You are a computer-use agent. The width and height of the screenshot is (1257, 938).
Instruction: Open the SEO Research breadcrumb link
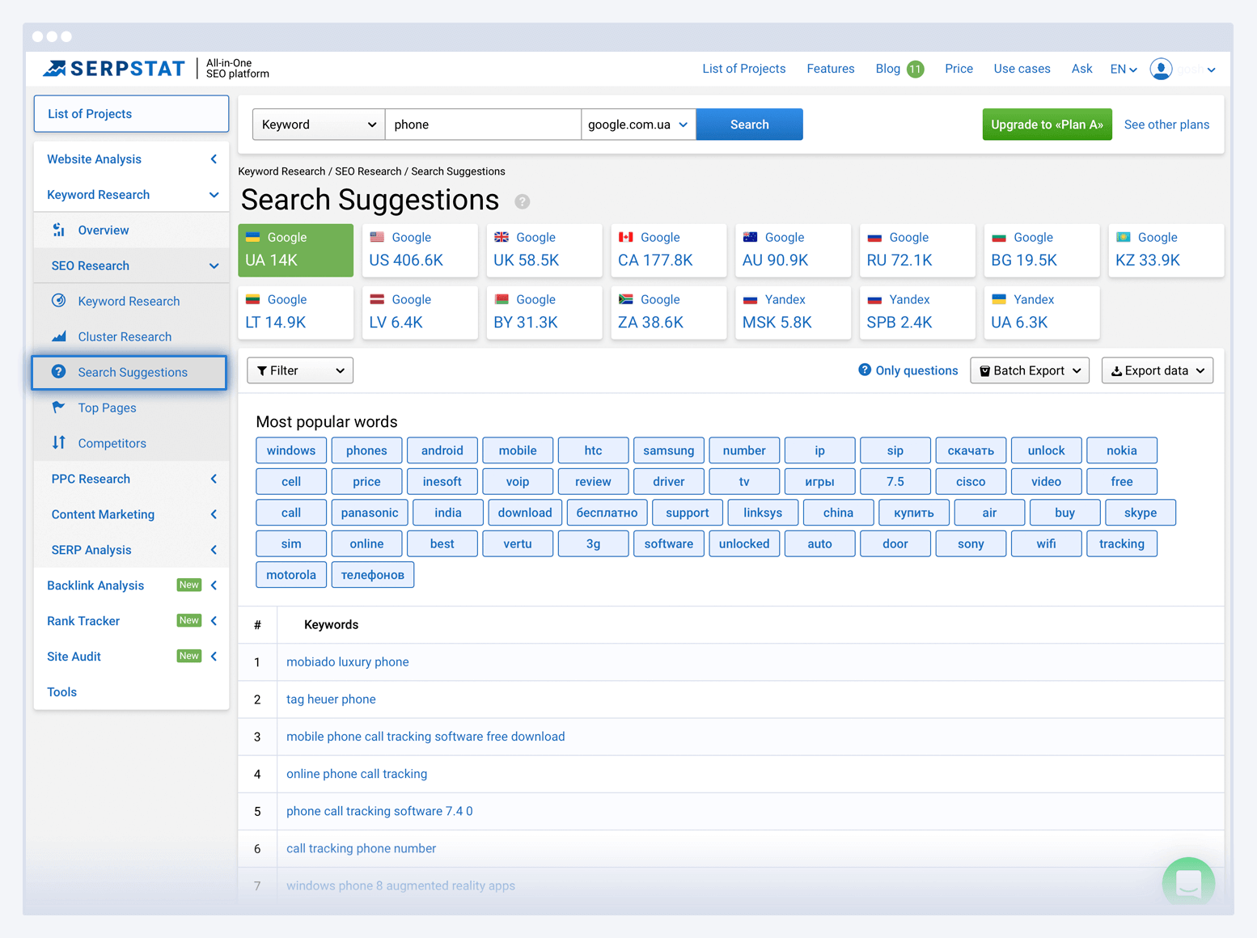tap(368, 171)
